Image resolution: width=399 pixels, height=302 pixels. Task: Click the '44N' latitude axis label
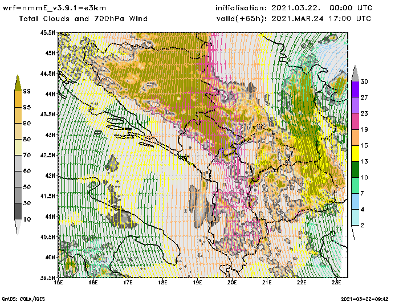coord(50,94)
